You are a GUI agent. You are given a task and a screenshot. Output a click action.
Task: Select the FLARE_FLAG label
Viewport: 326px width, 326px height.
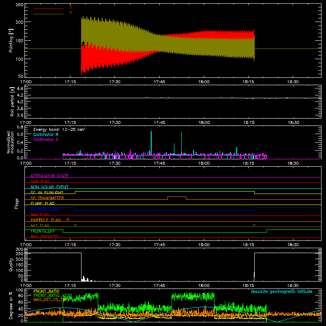(42, 203)
